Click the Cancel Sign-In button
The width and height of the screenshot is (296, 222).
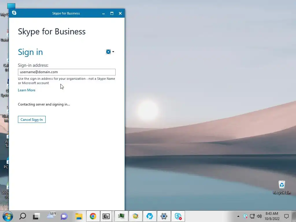(32, 119)
